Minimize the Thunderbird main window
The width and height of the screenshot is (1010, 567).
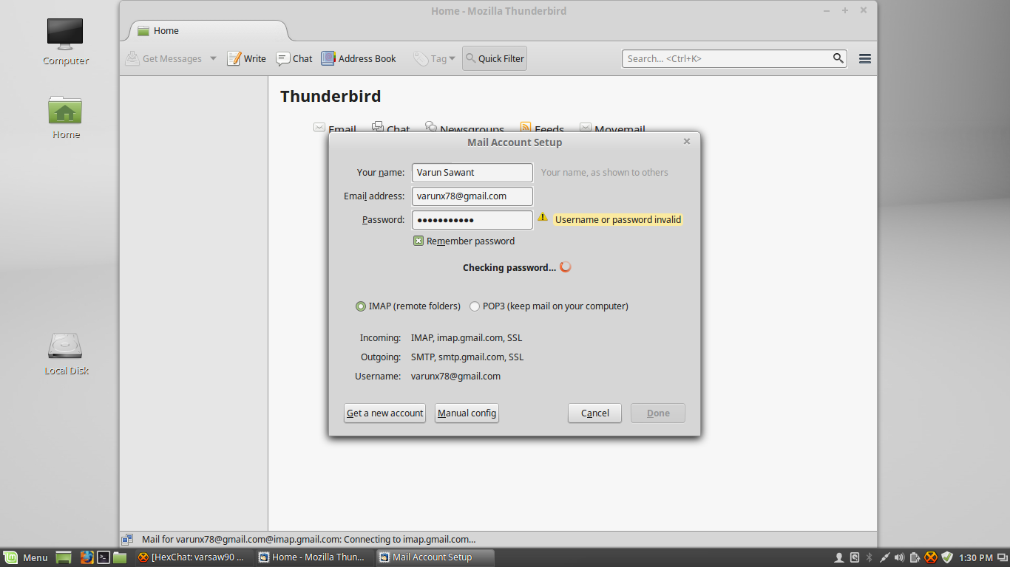pos(827,10)
